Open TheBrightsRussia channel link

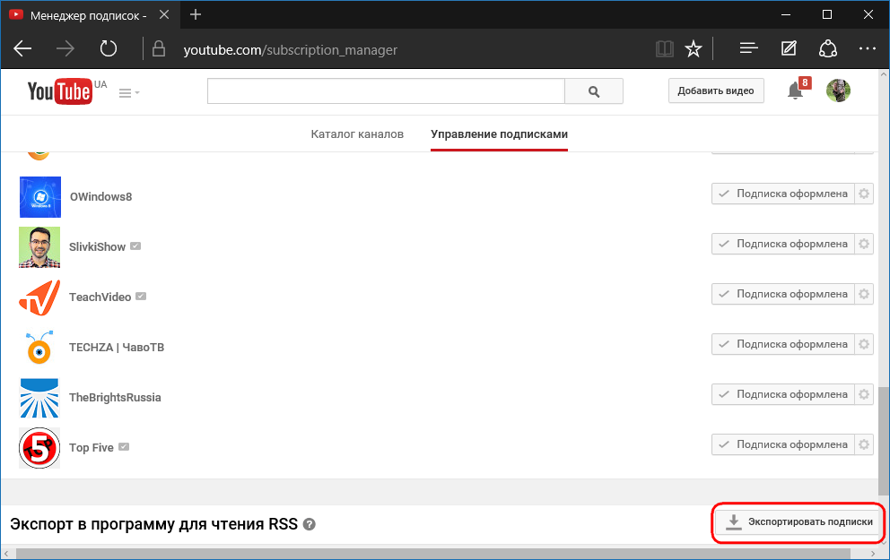pos(115,397)
